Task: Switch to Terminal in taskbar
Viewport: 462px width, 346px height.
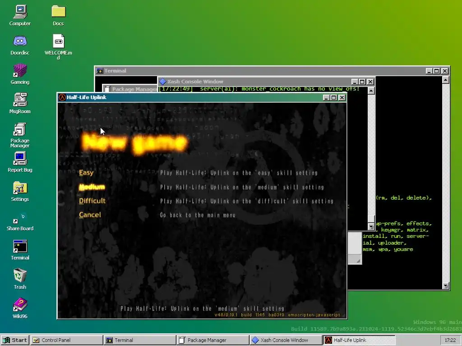Action: pos(140,340)
